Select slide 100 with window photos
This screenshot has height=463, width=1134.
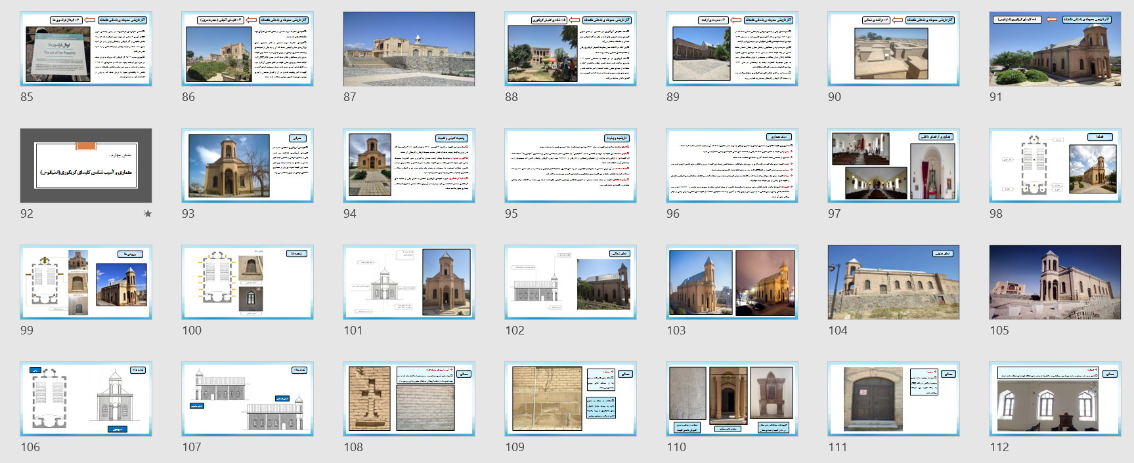248,282
